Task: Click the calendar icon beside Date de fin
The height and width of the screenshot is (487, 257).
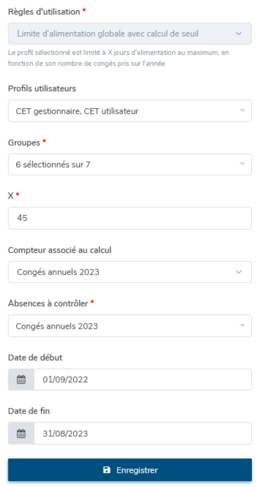Action: click(21, 433)
